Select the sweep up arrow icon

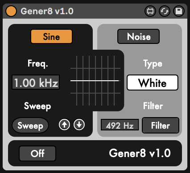pyautogui.click(x=64, y=125)
